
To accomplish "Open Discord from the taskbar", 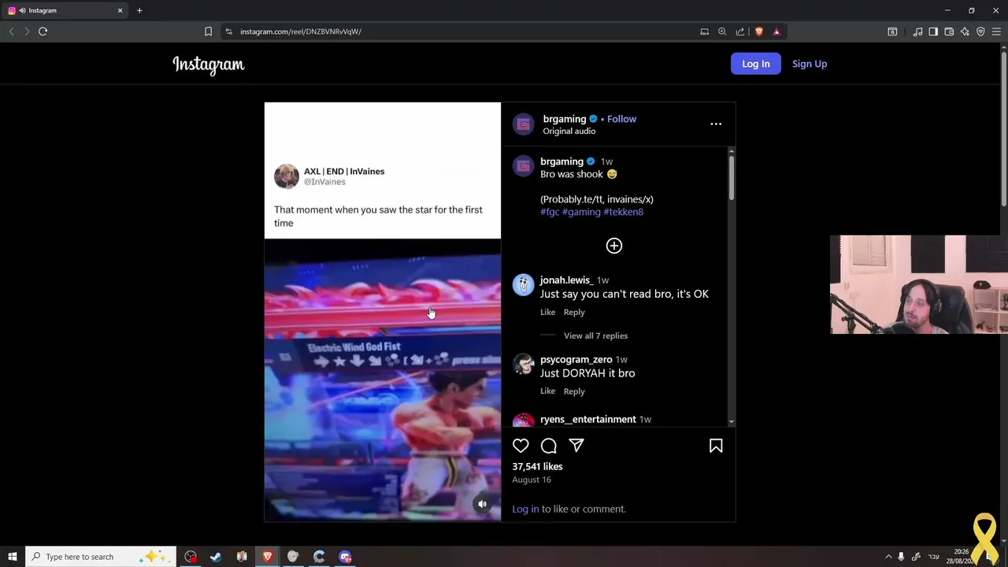I will [x=345, y=557].
